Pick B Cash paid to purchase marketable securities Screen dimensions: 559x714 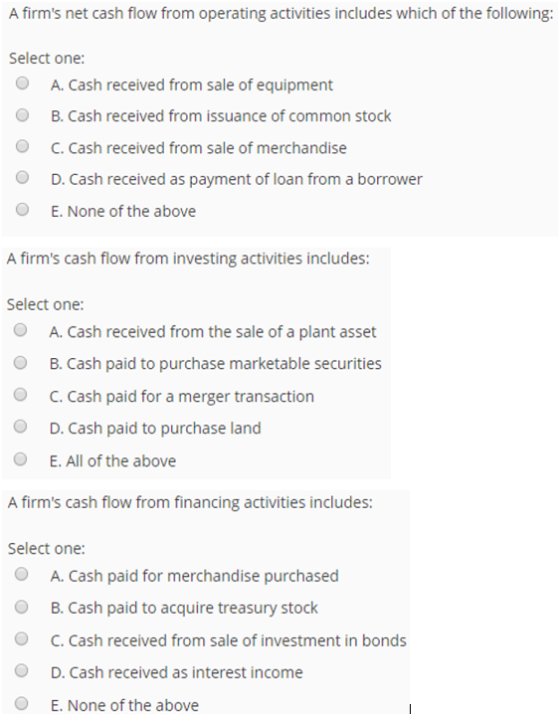click(x=20, y=363)
